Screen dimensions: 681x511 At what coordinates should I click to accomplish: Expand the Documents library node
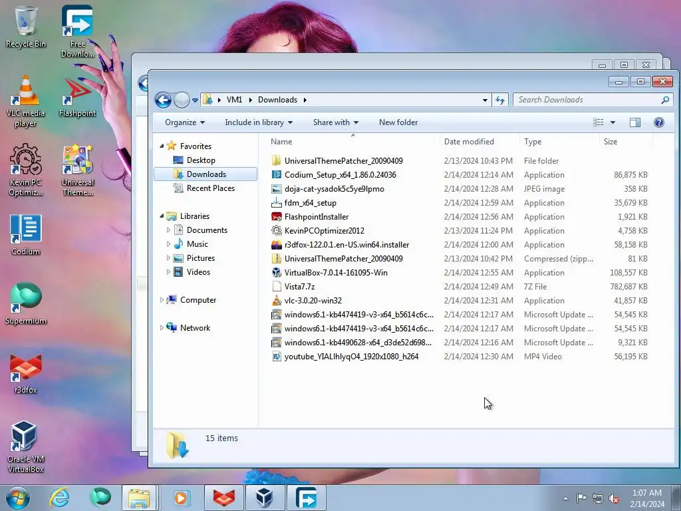[x=168, y=230]
